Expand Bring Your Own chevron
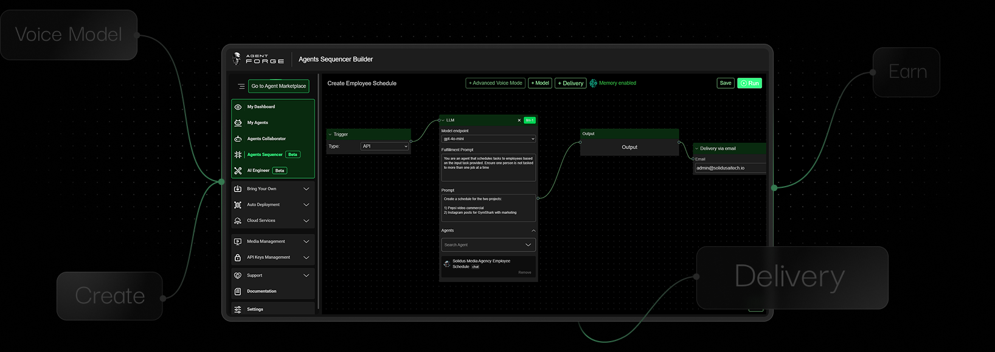Viewport: 995px width, 352px height. click(x=307, y=189)
